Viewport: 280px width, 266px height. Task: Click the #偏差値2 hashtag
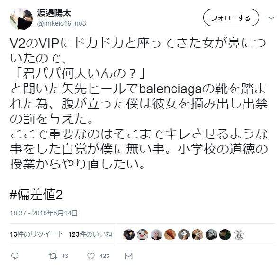point(36,195)
